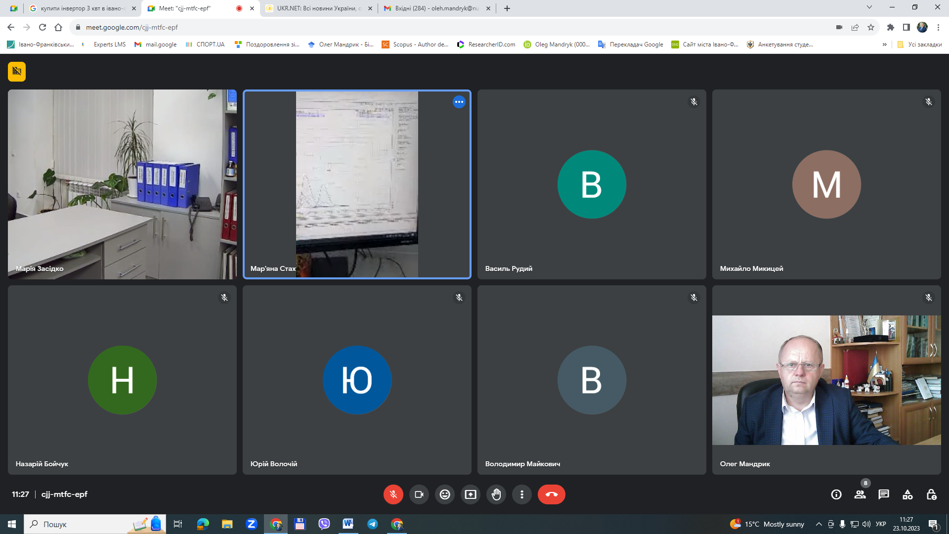Unmute the microphone in the call controls
Screen dimensions: 949x534
tap(393, 494)
